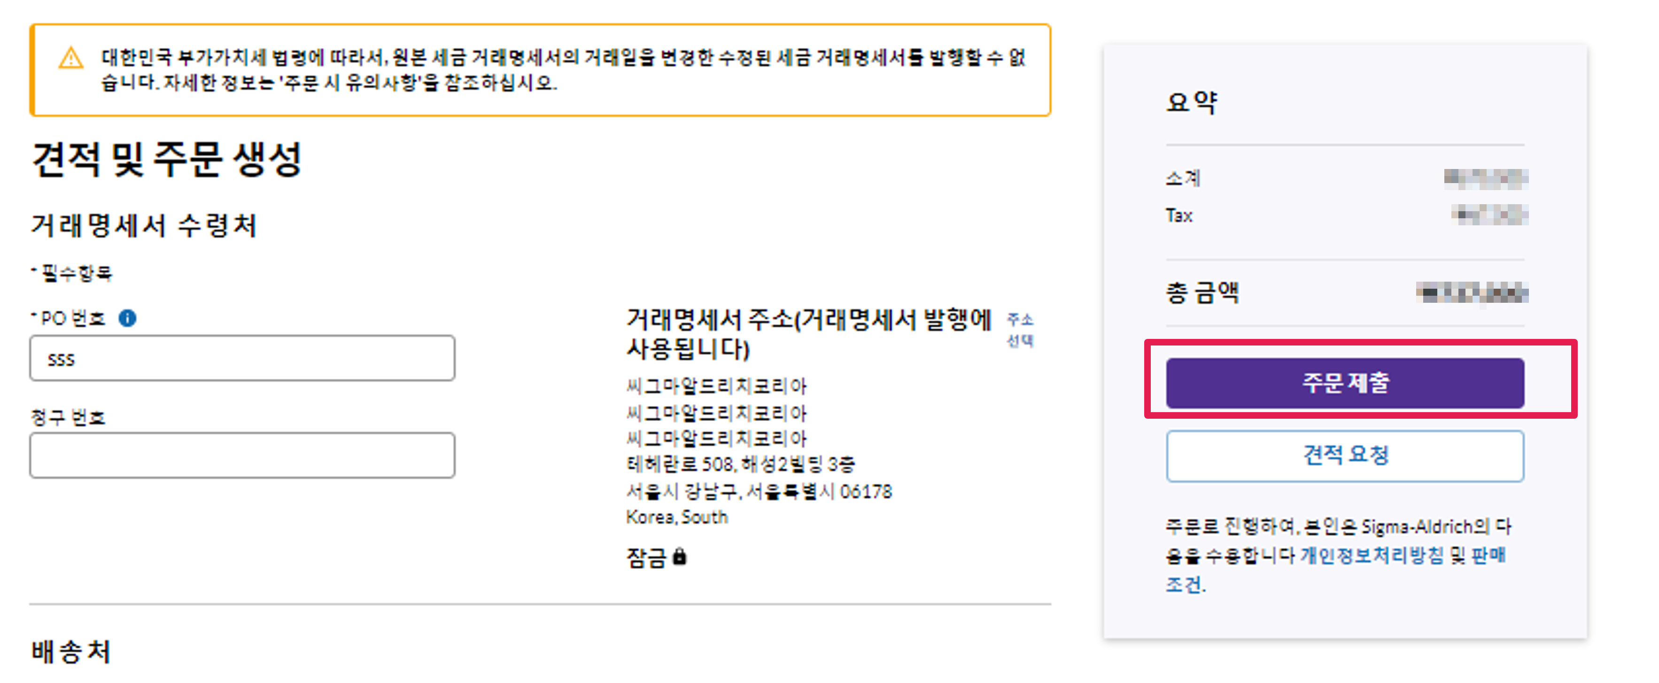Click the lock icon next to 잠금

tap(680, 557)
